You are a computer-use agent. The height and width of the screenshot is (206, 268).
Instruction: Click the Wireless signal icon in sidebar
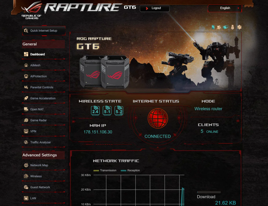[x=26, y=176]
